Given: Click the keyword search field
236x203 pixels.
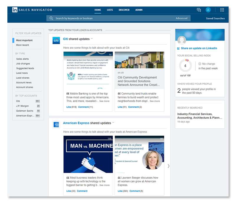Looking at the screenshot, I should [x=88, y=18].
